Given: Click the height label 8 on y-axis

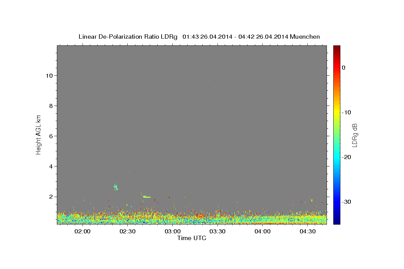Looking at the screenshot, I should (x=50, y=106).
